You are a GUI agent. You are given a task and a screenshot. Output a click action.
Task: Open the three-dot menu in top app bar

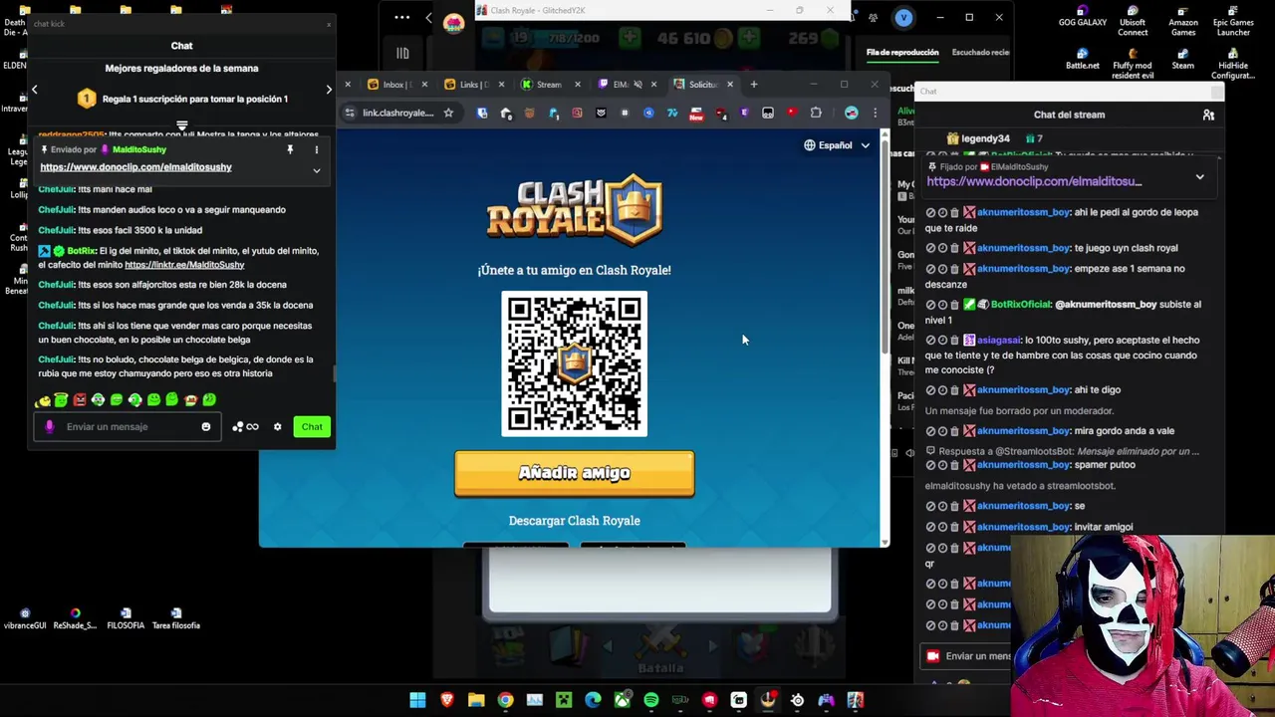[401, 17]
